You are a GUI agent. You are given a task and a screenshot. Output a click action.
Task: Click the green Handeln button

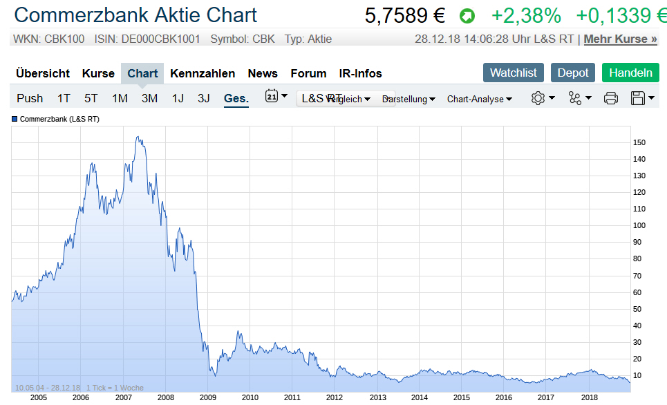[x=630, y=73]
